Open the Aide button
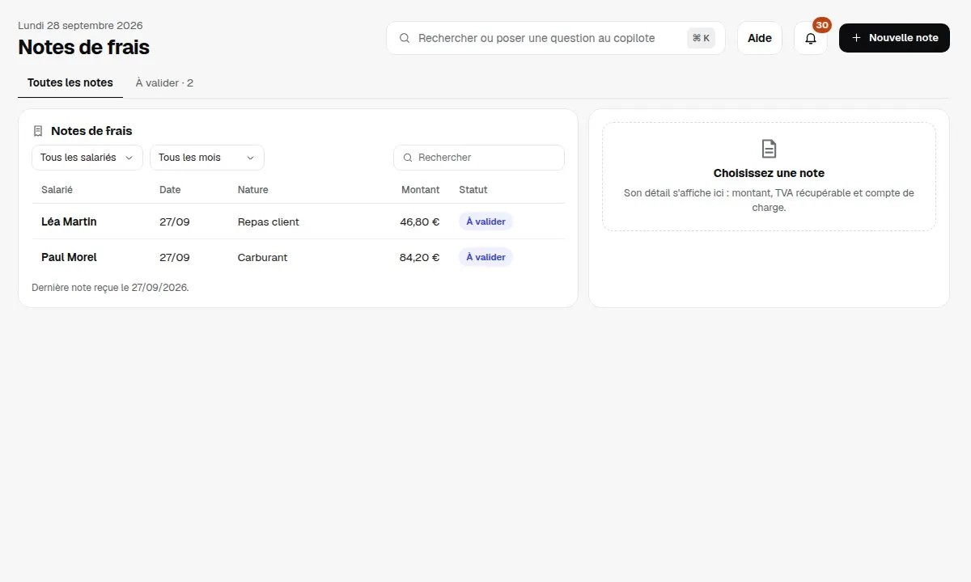 pos(760,38)
